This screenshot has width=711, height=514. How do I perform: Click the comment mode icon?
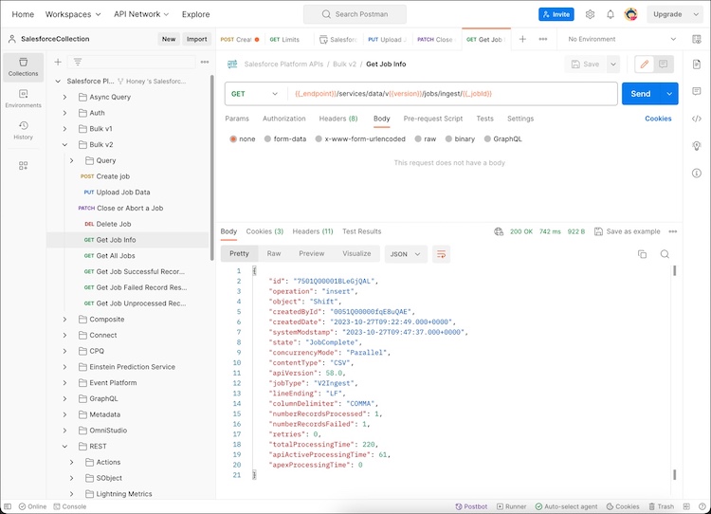click(x=663, y=64)
